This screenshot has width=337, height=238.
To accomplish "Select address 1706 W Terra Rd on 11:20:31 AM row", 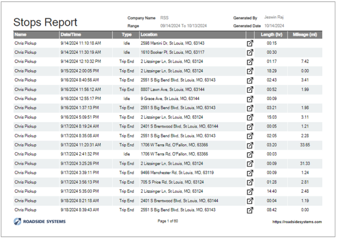I will coord(174,145).
